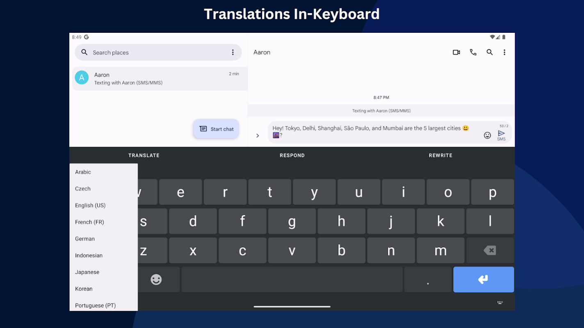Tap the emoji smiley key on keyboard

click(156, 280)
